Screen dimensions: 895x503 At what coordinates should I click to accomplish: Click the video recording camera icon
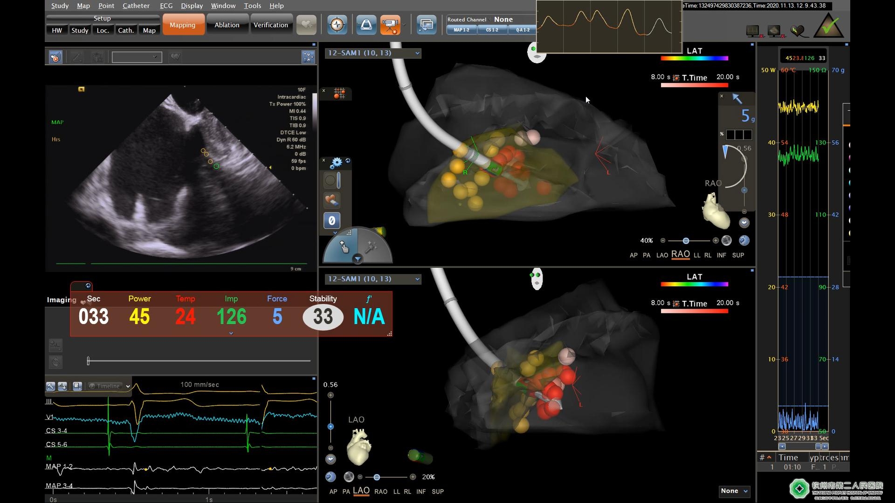(390, 25)
